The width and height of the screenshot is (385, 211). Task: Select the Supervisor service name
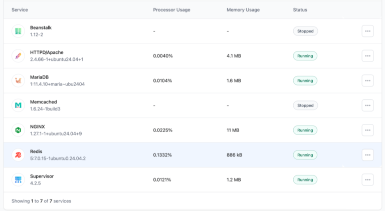pyautogui.click(x=42, y=176)
